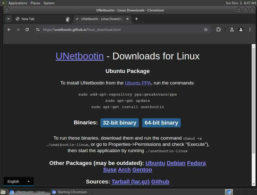Image resolution: width=257 pixels, height=195 pixels.
Task: Click the 'Ubuntu Package' heading
Action: [x=127, y=71]
